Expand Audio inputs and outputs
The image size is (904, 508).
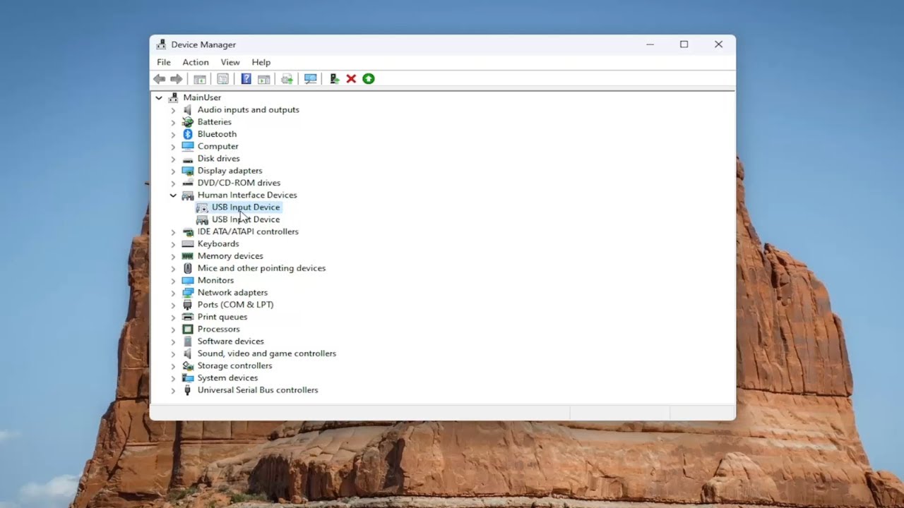(173, 110)
